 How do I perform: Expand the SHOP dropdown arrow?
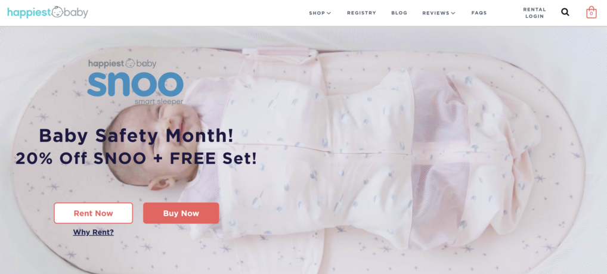coord(329,13)
